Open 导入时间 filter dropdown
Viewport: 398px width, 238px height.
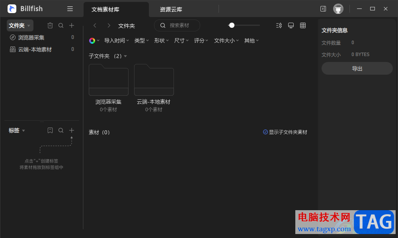click(117, 41)
